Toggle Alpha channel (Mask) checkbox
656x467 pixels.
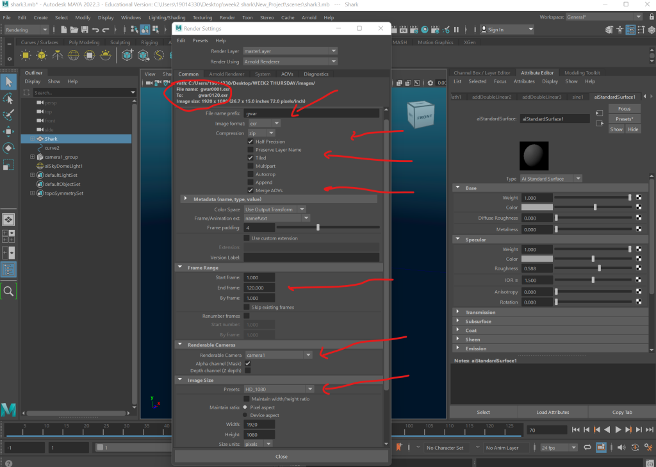point(248,363)
